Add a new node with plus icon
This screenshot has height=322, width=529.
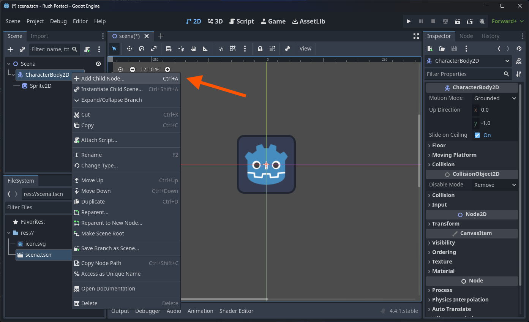pyautogui.click(x=10, y=49)
